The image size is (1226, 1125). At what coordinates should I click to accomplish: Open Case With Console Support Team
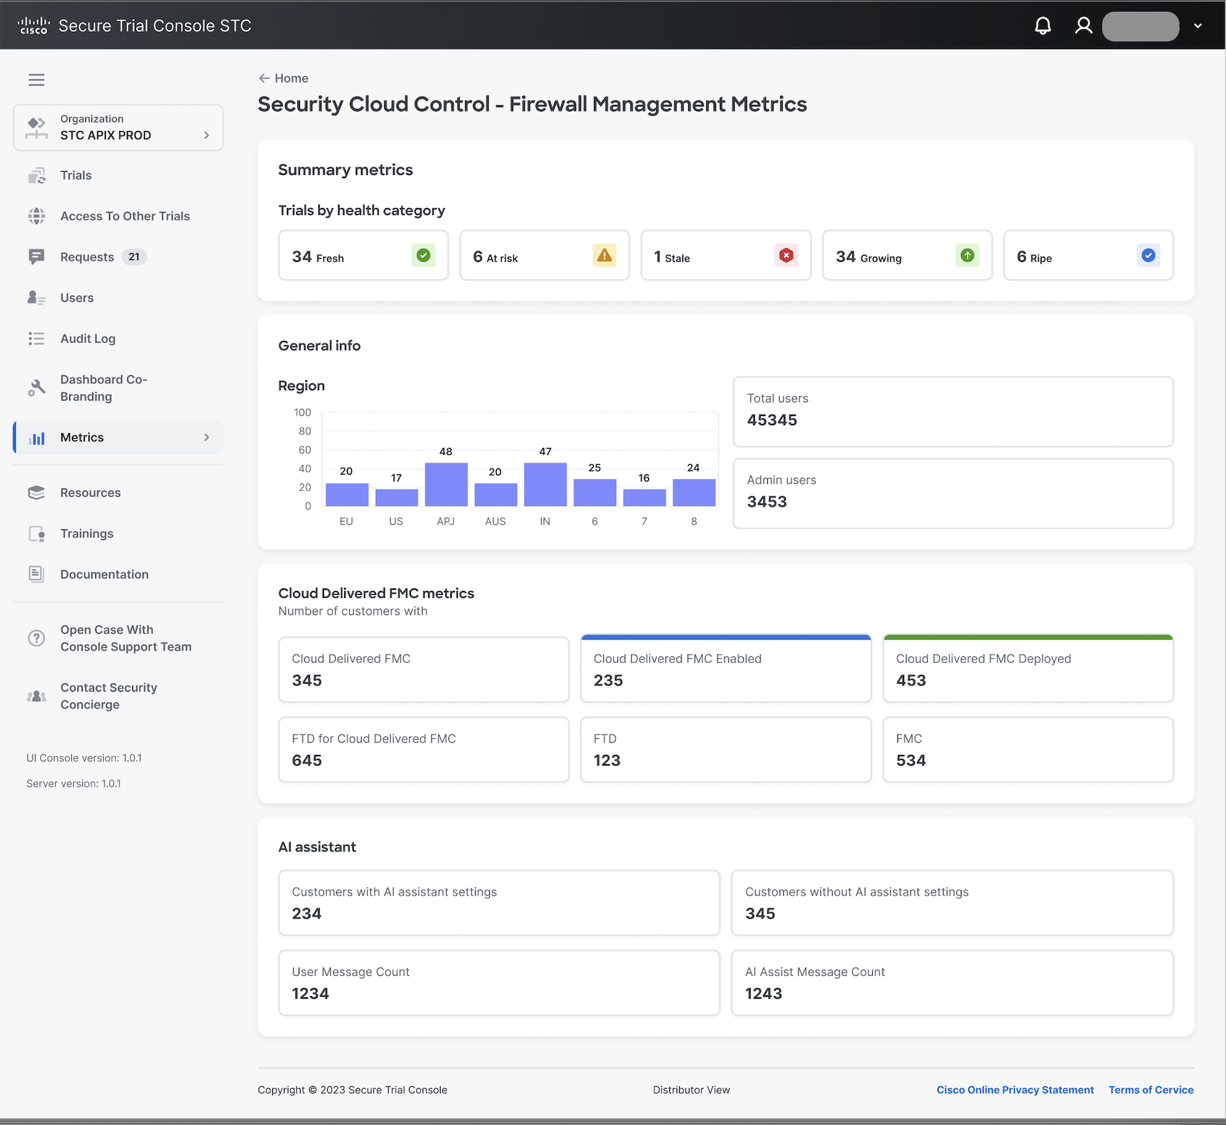[126, 638]
